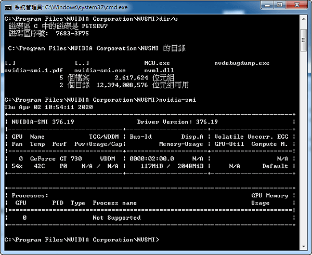Click the file name MCU.exe
The width and height of the screenshot is (312, 255).
click(x=157, y=63)
